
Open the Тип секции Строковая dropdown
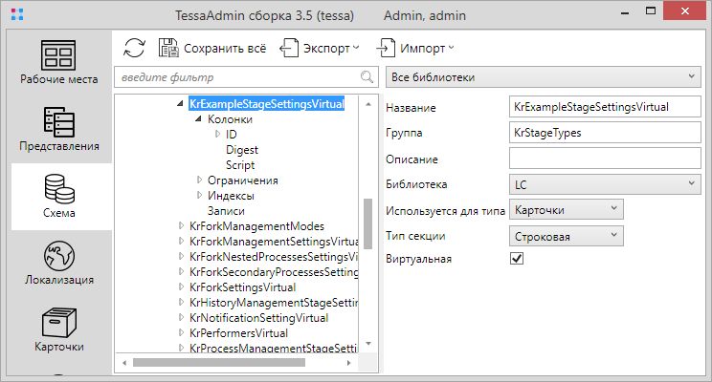566,233
